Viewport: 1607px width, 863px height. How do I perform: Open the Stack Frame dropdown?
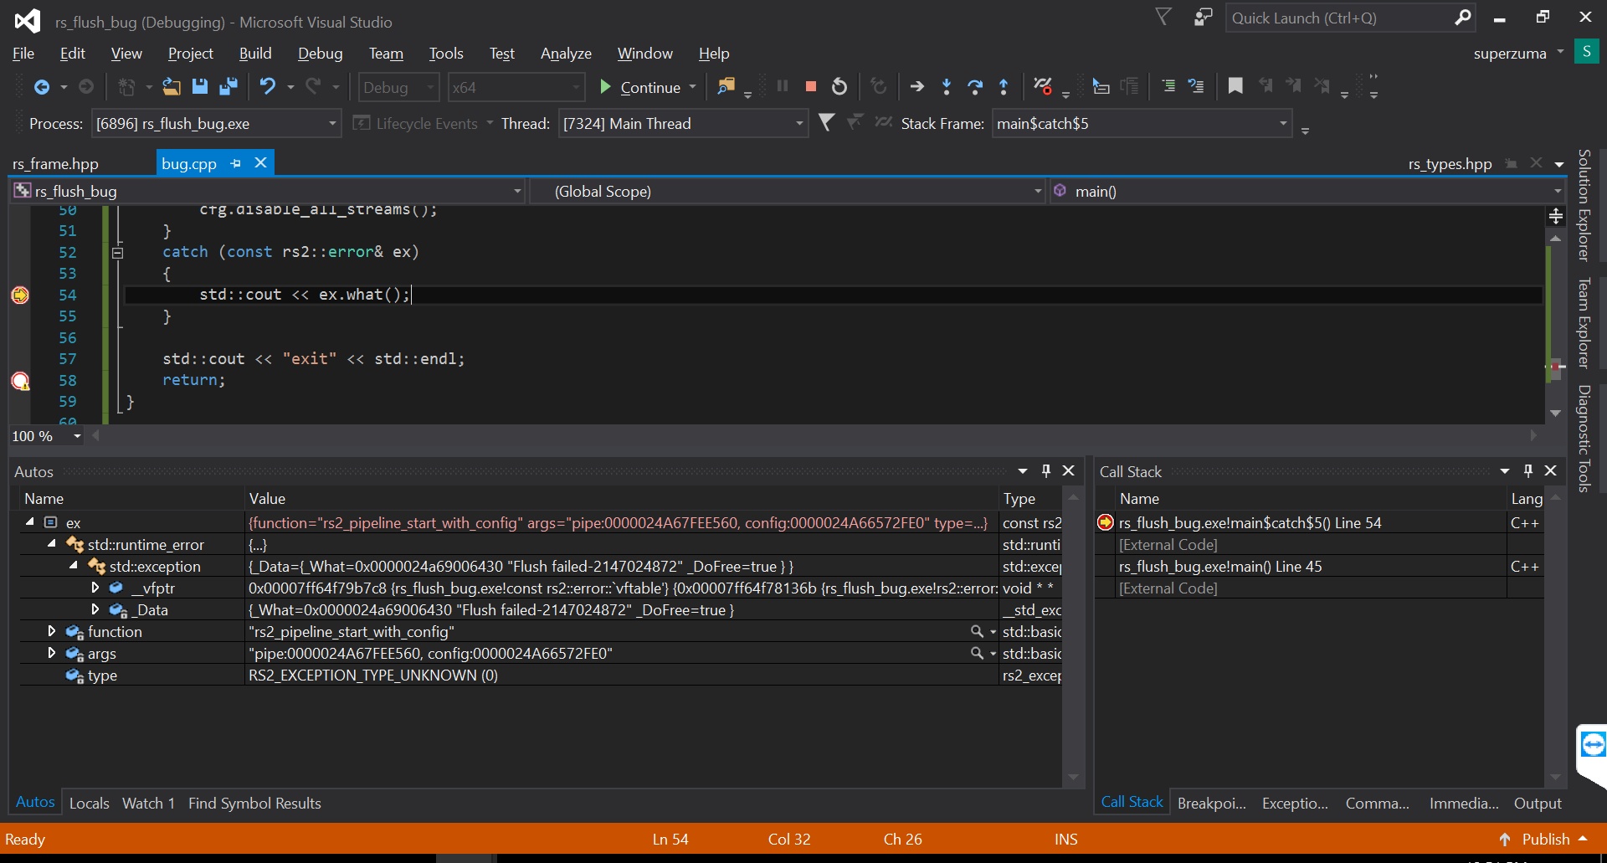1283,123
